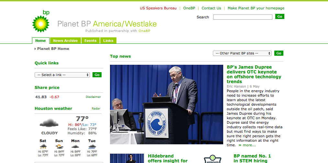
Task: Expand the Other Planet BP sites dropdown
Action: (242, 53)
